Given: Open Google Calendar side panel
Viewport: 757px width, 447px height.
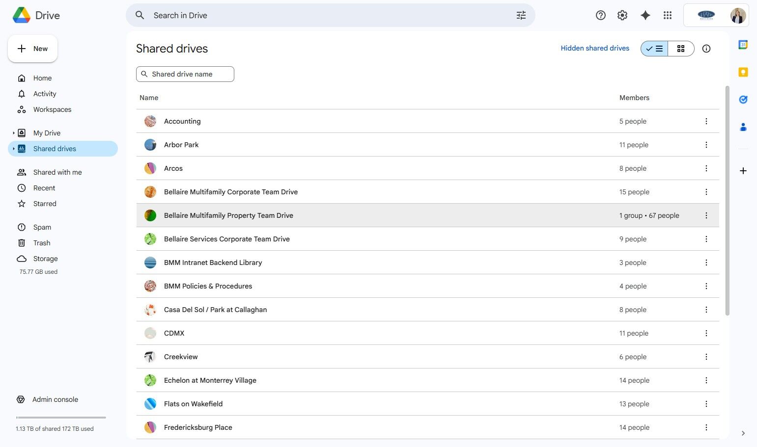Looking at the screenshot, I should (x=743, y=45).
